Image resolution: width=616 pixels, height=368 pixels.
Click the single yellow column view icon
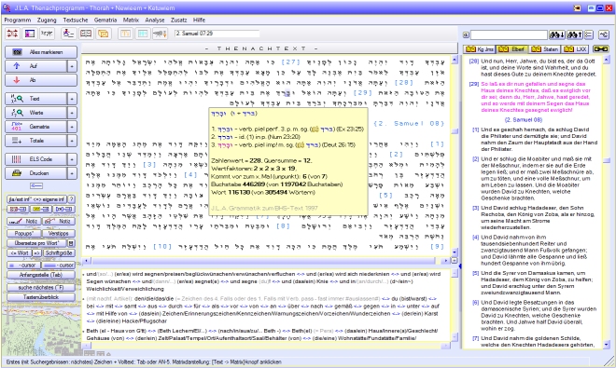point(125,34)
